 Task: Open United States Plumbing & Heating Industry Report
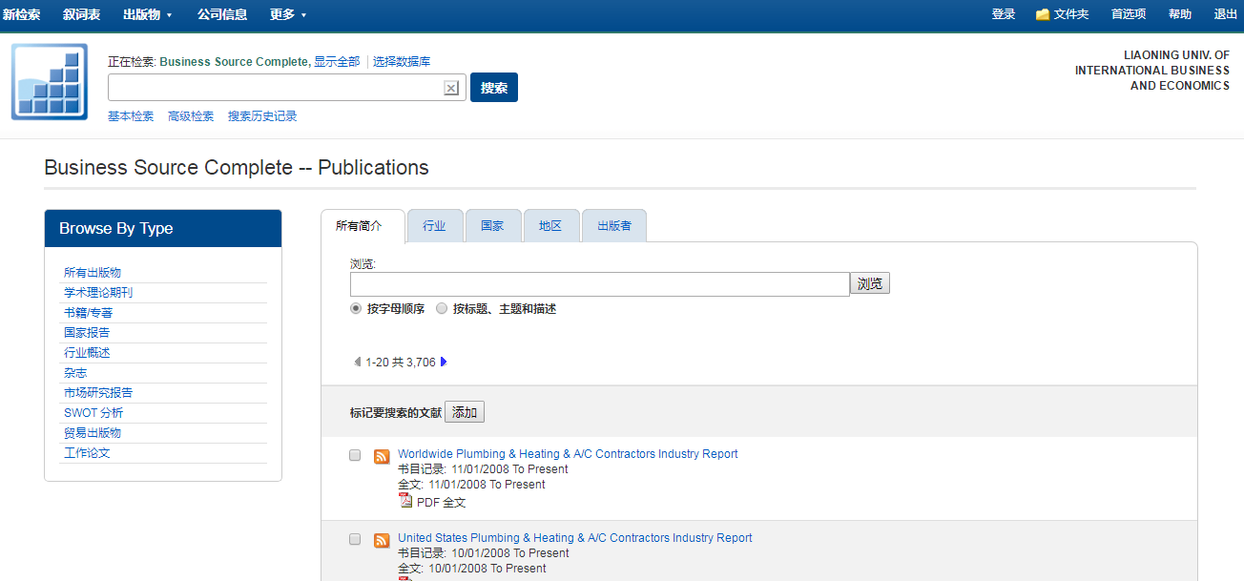575,538
